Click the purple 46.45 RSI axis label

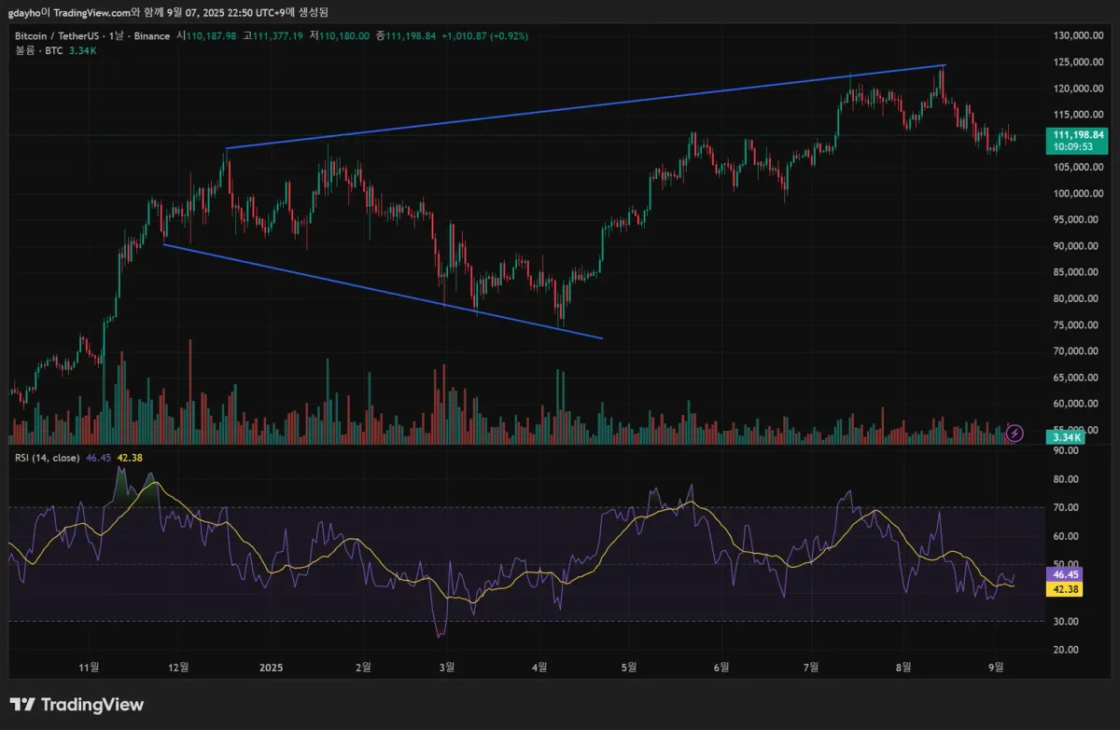1065,577
